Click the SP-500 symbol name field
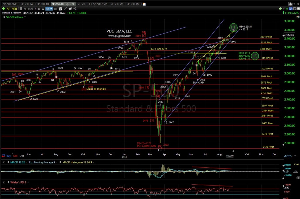This screenshot has width=300, height=199. pyautogui.click(x=12, y=9)
